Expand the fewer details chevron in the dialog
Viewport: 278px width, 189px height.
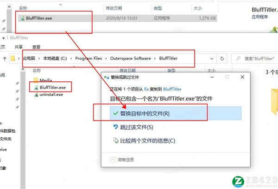[113, 160]
